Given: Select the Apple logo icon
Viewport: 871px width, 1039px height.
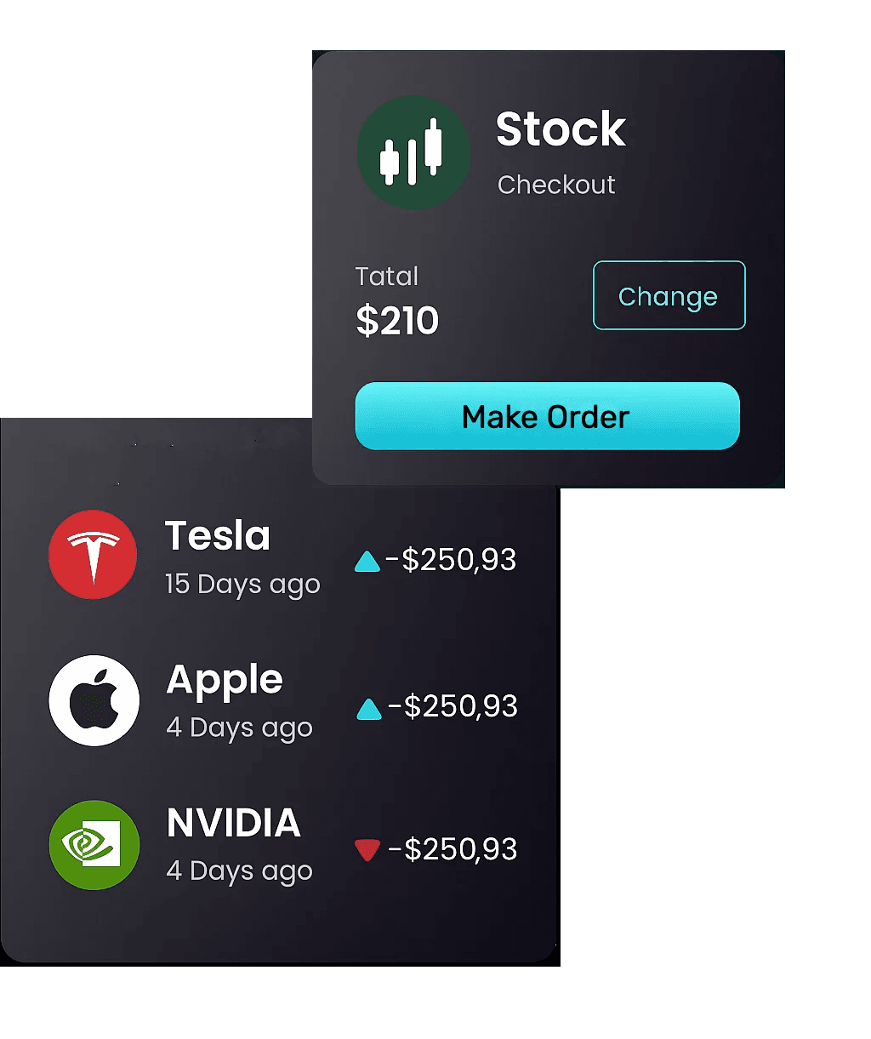Looking at the screenshot, I should (x=94, y=700).
